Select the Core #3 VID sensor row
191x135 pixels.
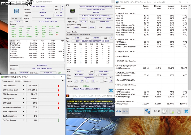[x=152, y=9]
